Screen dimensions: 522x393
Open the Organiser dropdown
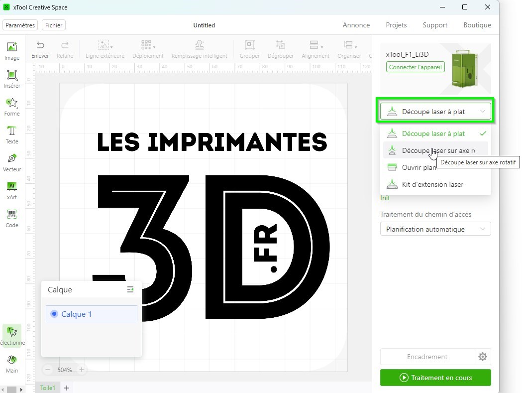coord(349,50)
